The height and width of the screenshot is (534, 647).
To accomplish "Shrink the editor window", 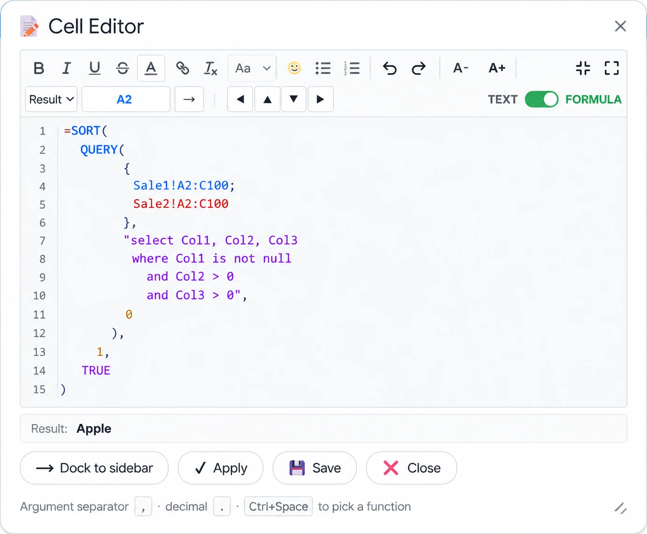I will [583, 68].
